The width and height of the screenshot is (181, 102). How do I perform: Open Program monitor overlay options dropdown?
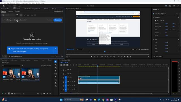(x=69, y=57)
